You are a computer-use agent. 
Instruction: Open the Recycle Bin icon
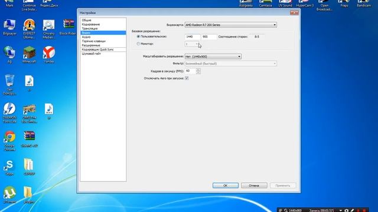9,85
